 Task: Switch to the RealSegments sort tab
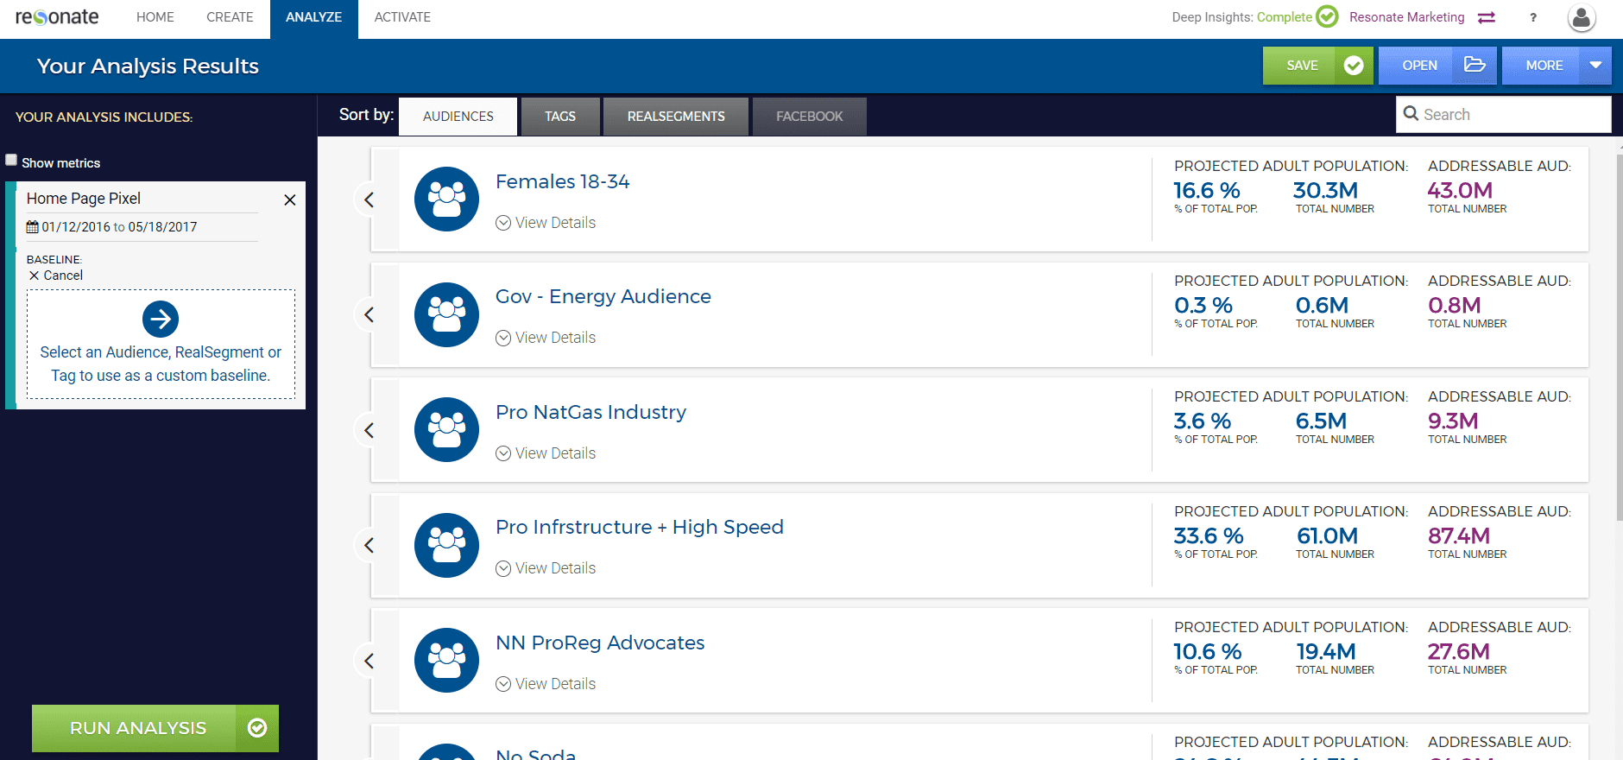[x=675, y=117]
